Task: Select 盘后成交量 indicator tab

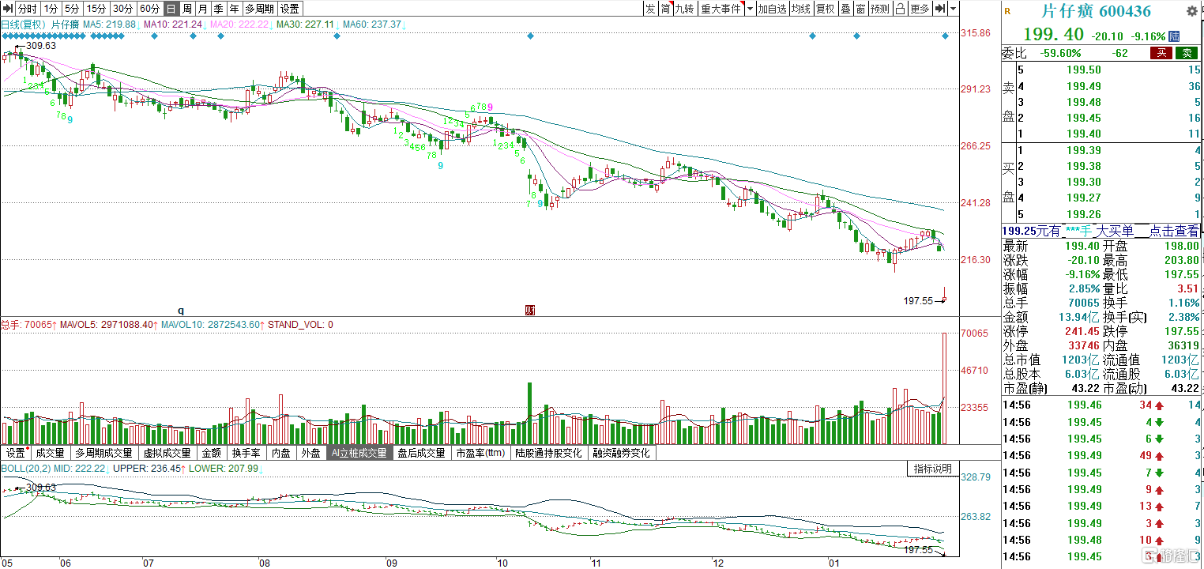Action: pyautogui.click(x=422, y=454)
